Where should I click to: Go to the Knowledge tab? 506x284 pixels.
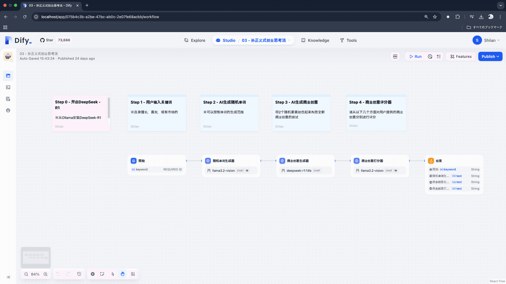click(315, 40)
